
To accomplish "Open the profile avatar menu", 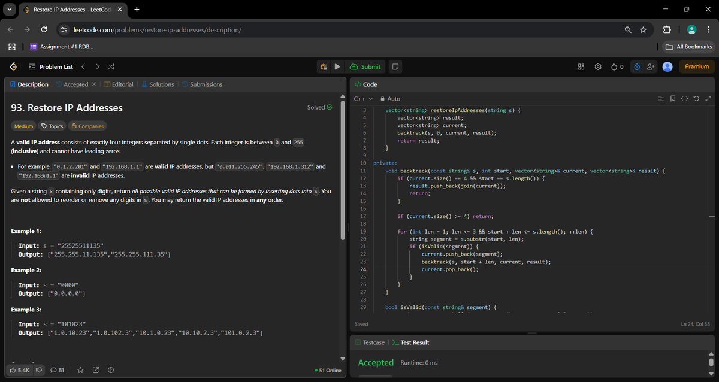I will point(667,66).
